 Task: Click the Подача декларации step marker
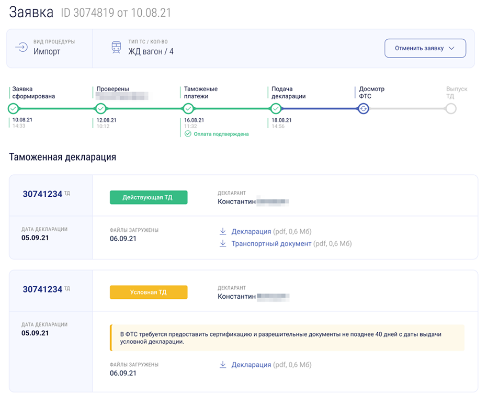pyautogui.click(x=276, y=109)
